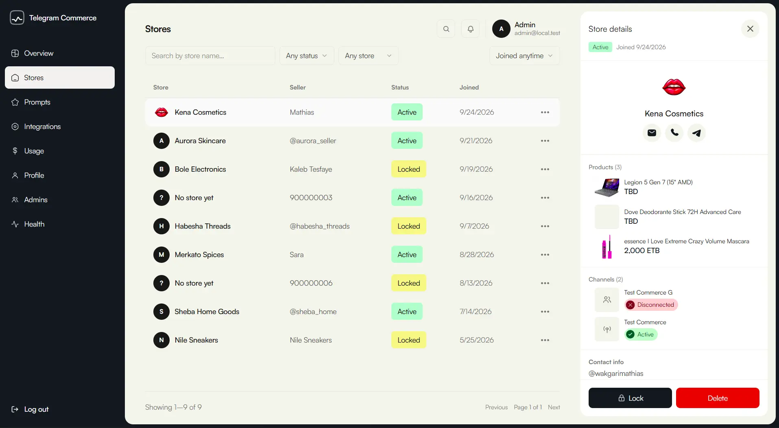The image size is (779, 428).
Task: Click seller @habesha_threads cell
Action: pyautogui.click(x=320, y=226)
